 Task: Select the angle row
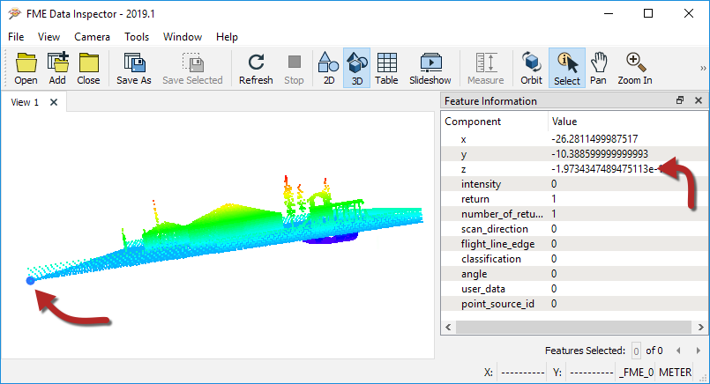(574, 273)
